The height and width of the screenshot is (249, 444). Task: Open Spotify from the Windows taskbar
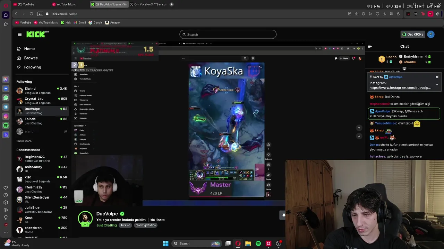click(258, 243)
